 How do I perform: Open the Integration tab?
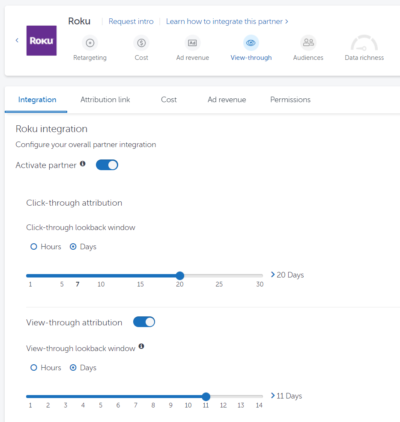37,100
